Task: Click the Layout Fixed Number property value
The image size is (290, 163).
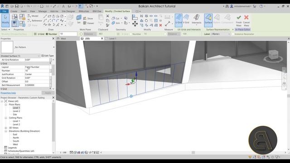Action: point(37,67)
